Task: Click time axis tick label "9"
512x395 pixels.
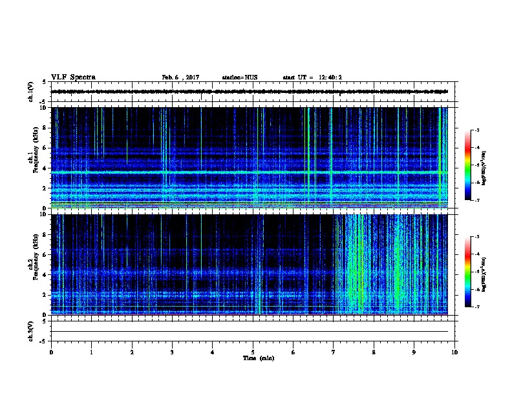Action: click(x=414, y=352)
